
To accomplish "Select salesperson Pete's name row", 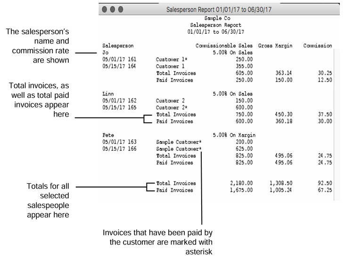I will 108,135.
